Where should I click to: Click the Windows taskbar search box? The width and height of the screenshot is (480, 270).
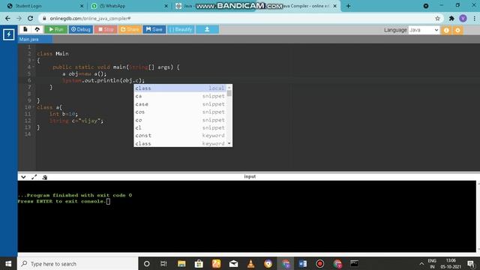point(78,263)
